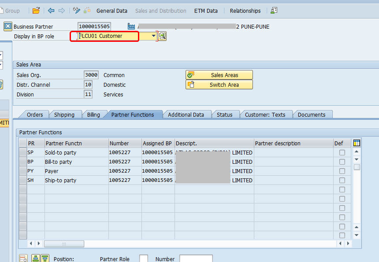Screen dimensions: 379x262
Task: Click the PR column header
Action: click(x=36, y=143)
